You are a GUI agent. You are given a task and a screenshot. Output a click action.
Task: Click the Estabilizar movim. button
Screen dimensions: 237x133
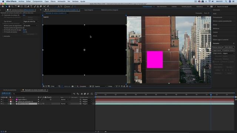(x=229, y=50)
